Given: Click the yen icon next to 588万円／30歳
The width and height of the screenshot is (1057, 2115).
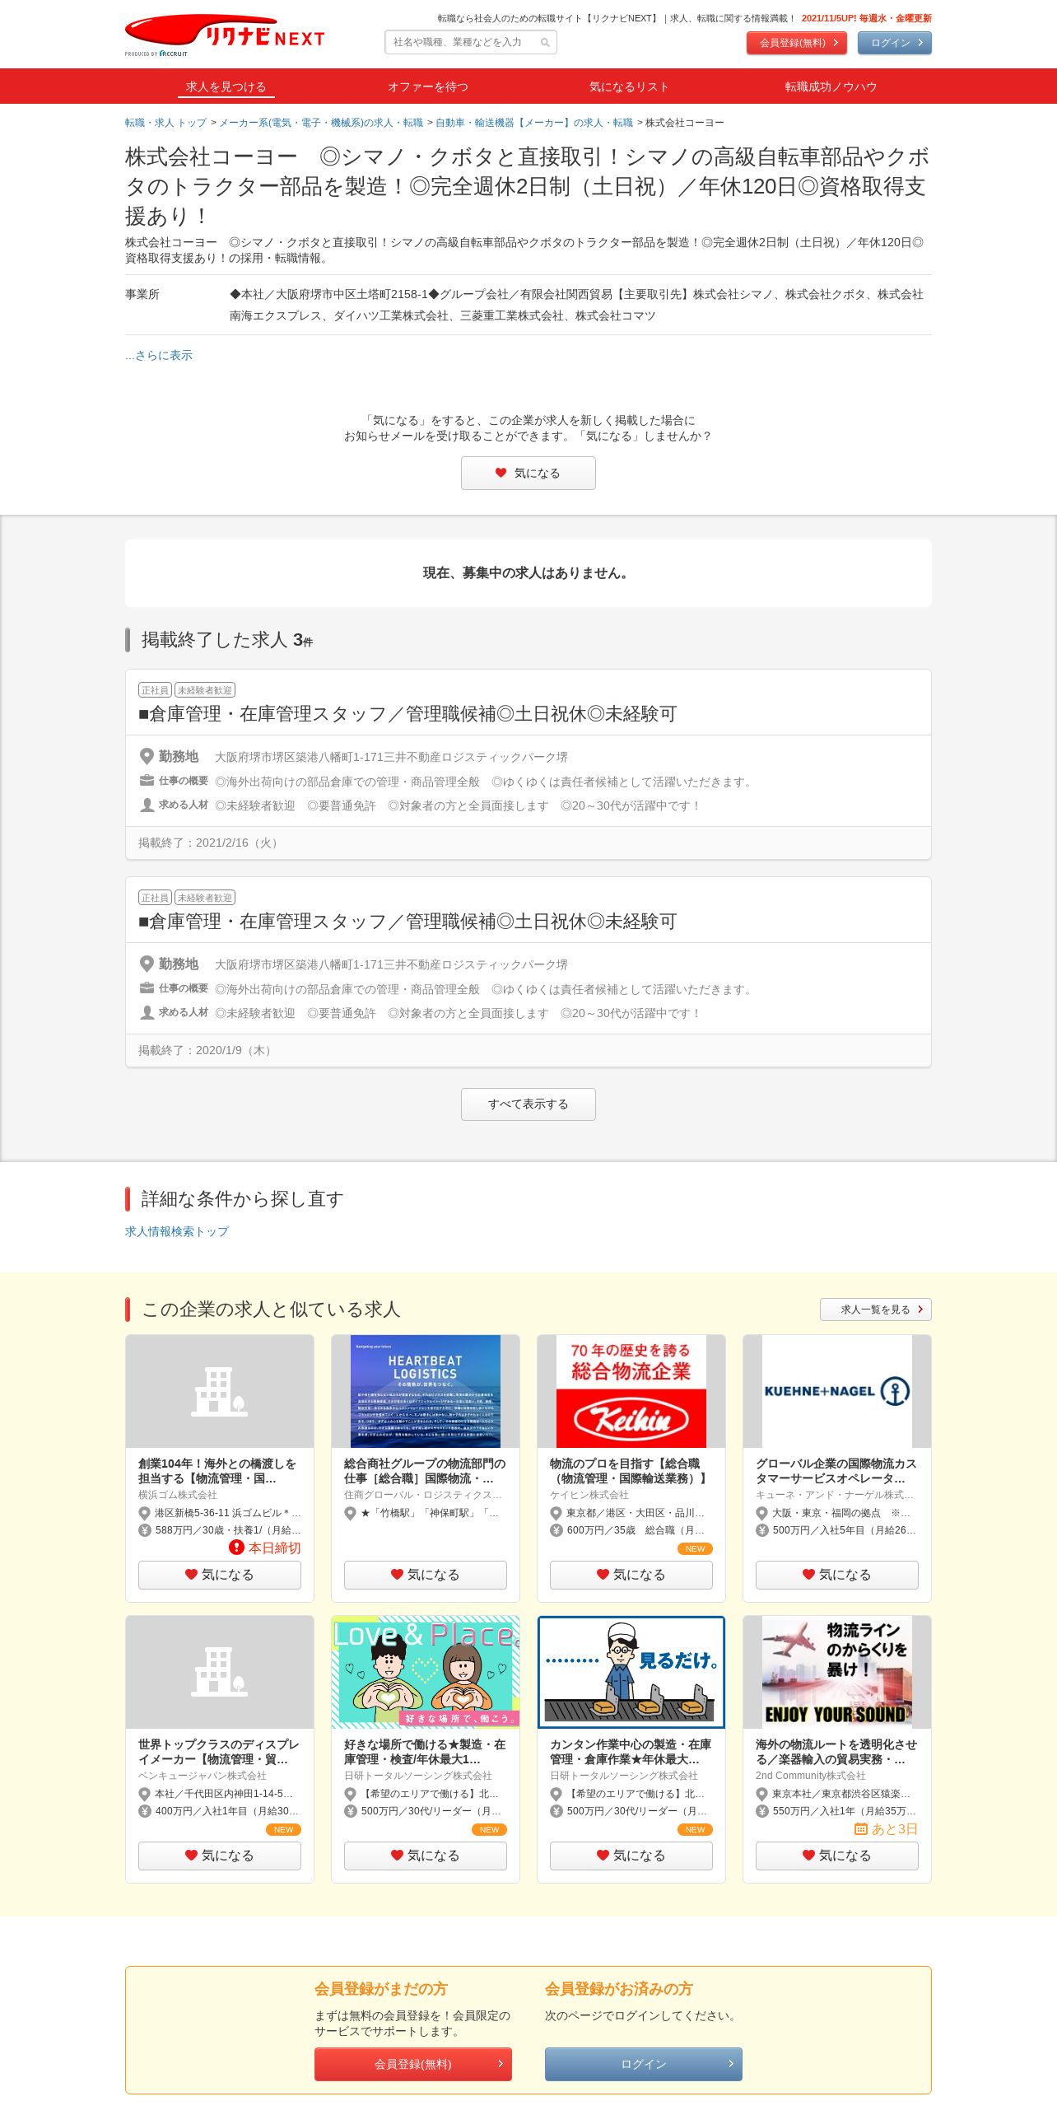Looking at the screenshot, I should [x=145, y=1530].
